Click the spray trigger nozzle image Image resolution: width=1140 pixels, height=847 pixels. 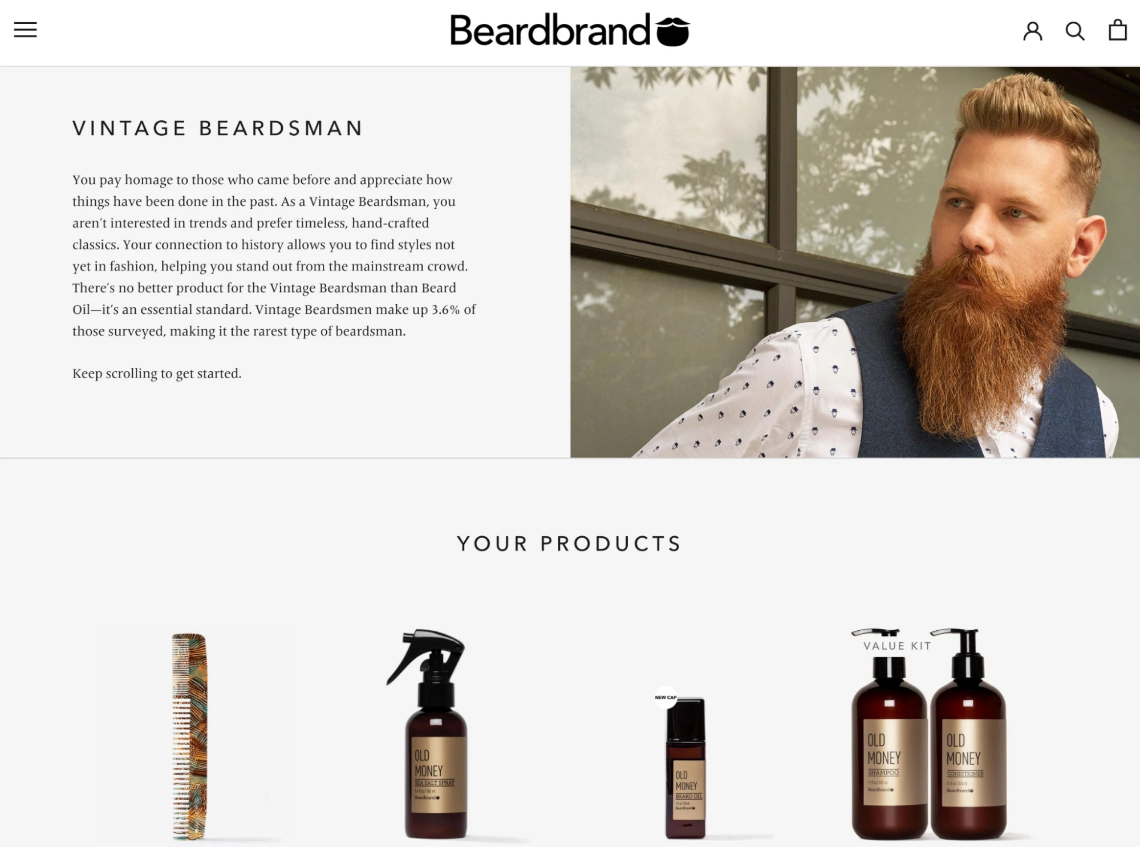[x=426, y=656]
